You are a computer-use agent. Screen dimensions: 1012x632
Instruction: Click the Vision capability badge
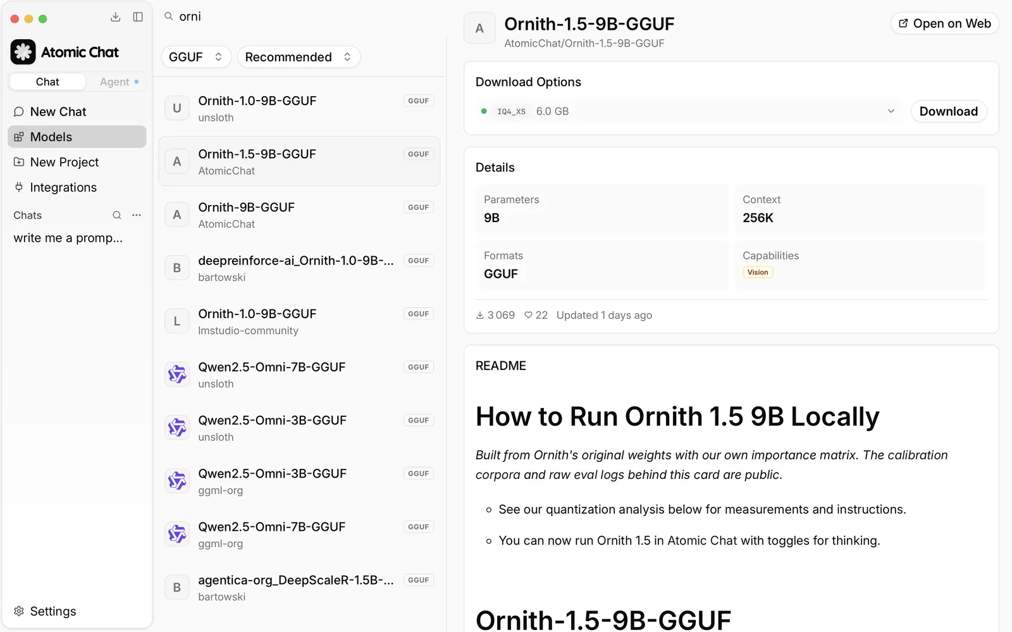pos(758,273)
